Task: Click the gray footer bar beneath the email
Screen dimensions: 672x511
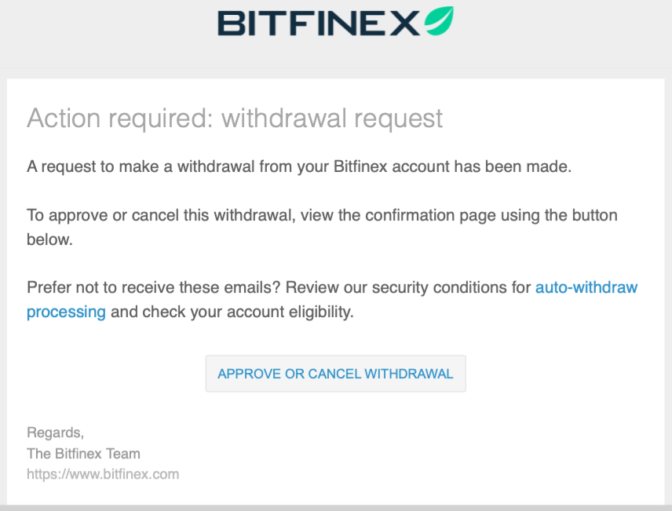Action: click(336, 508)
